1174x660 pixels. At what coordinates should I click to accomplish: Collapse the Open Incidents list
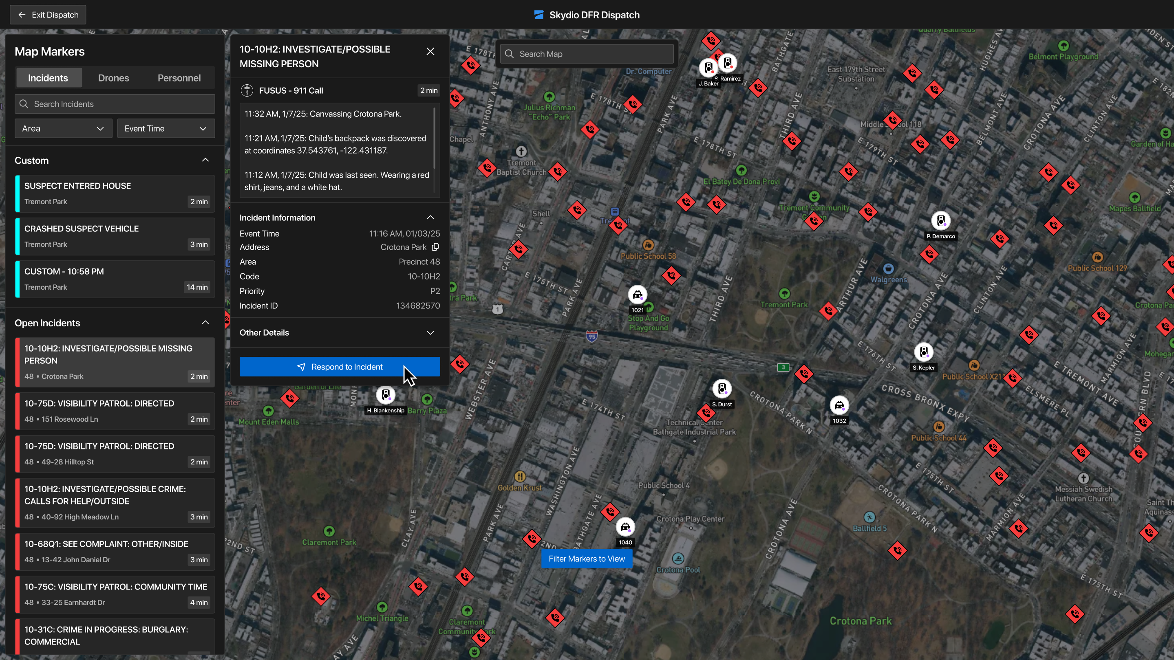tap(205, 323)
